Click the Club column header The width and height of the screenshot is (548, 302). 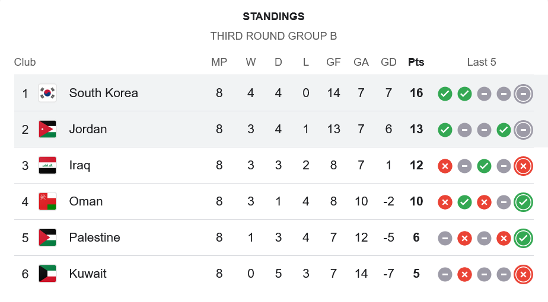point(25,62)
